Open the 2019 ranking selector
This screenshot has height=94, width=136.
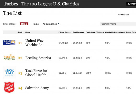131,4
